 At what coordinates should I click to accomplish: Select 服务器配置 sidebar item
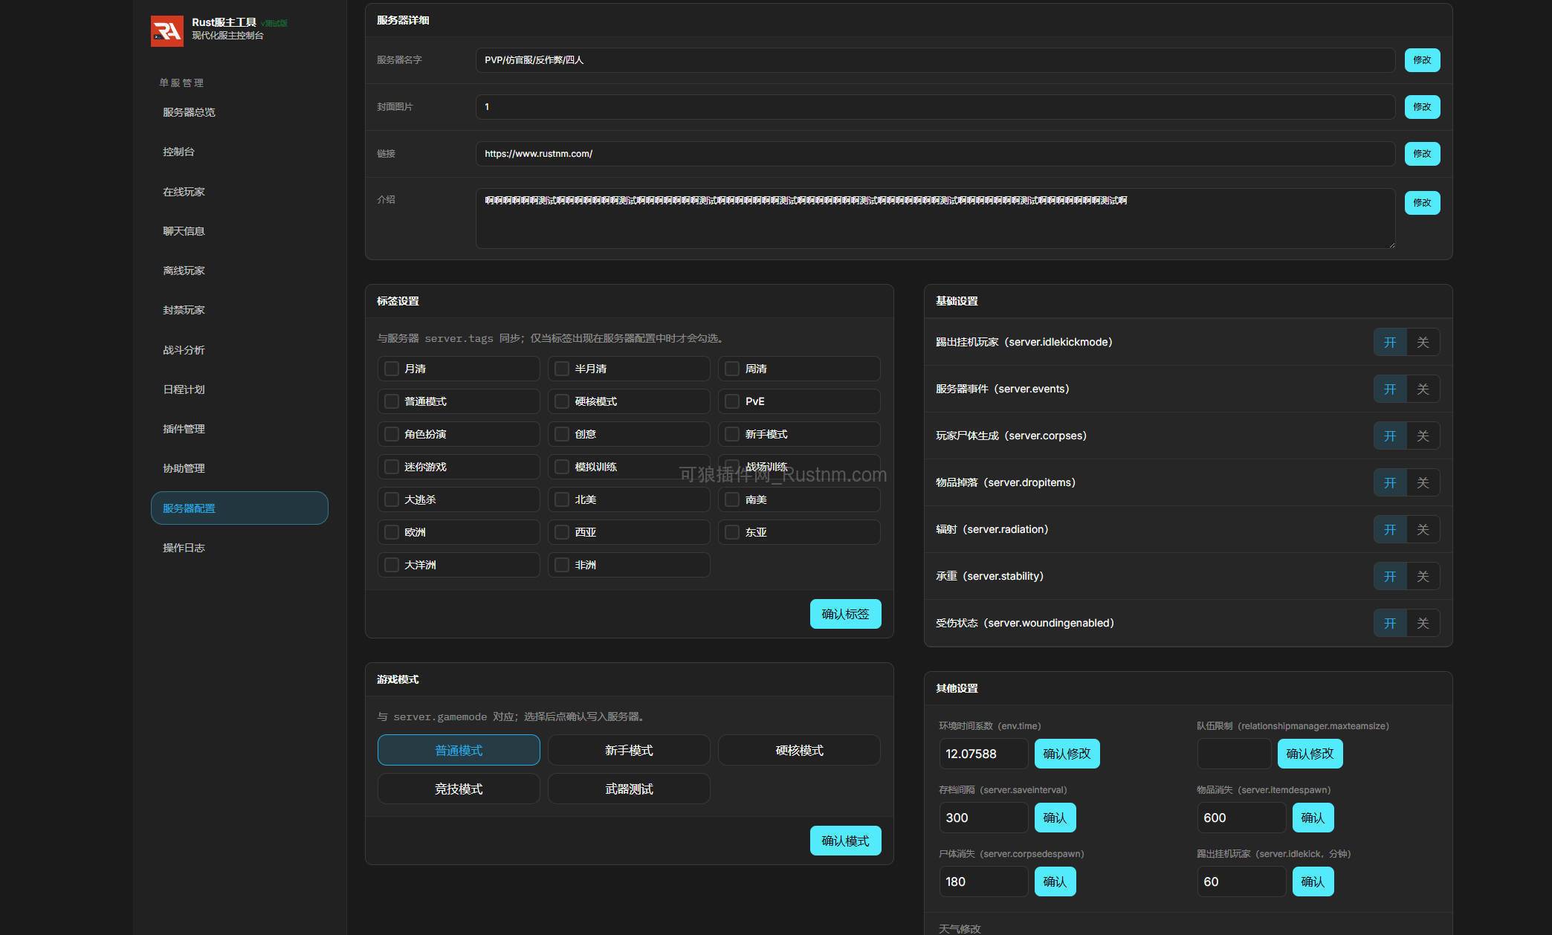(x=239, y=508)
